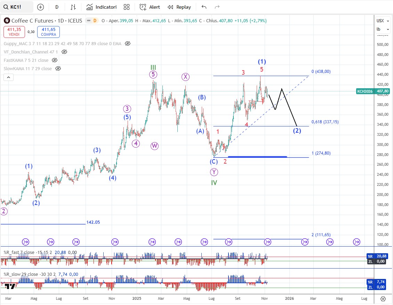Screen dimensions: 393x305
Task: Open time axis settings target icon
Action: pyautogui.click(x=383, y=299)
